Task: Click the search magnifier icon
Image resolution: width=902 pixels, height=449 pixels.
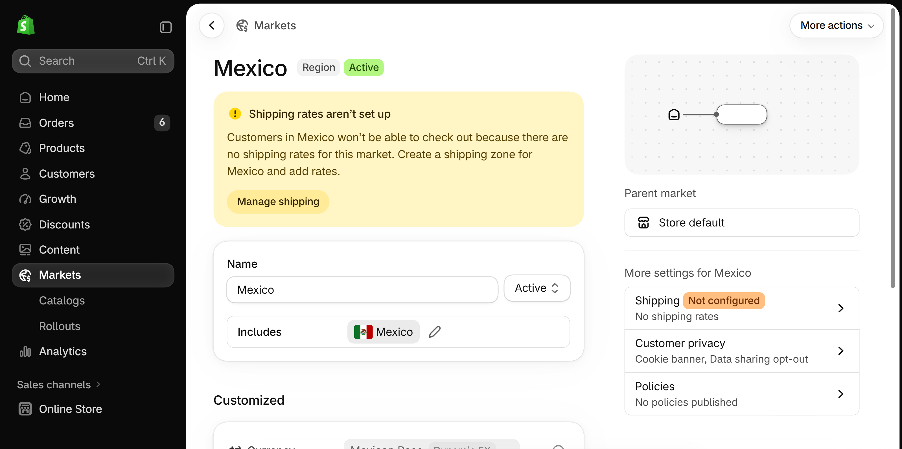Action: pyautogui.click(x=25, y=61)
